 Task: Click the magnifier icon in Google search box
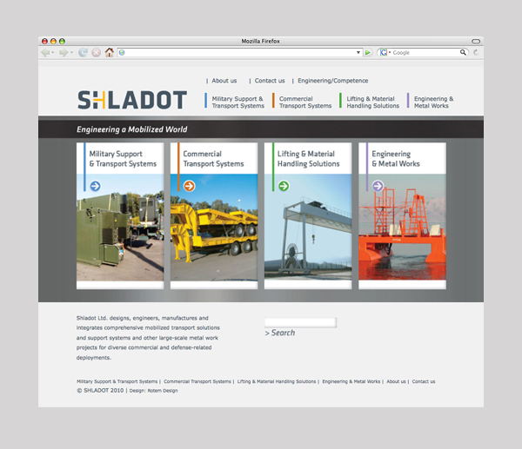click(x=463, y=52)
